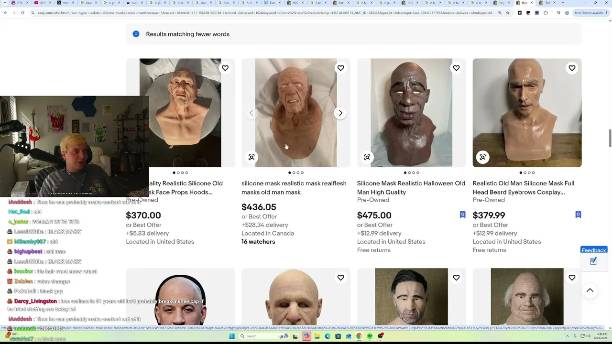Screen dimensions: 612x344
Task: Open 'Silicone Mask Realistic Halloween Old Man' listing
Action: [x=411, y=188]
